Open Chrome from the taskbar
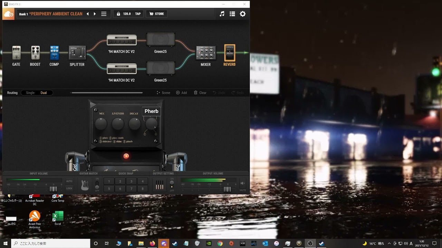The height and width of the screenshot is (248, 442). [x=220, y=244]
